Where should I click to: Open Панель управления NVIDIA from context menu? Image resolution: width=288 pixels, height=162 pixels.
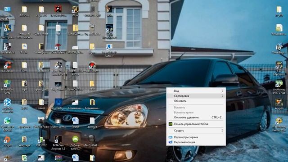196,124
